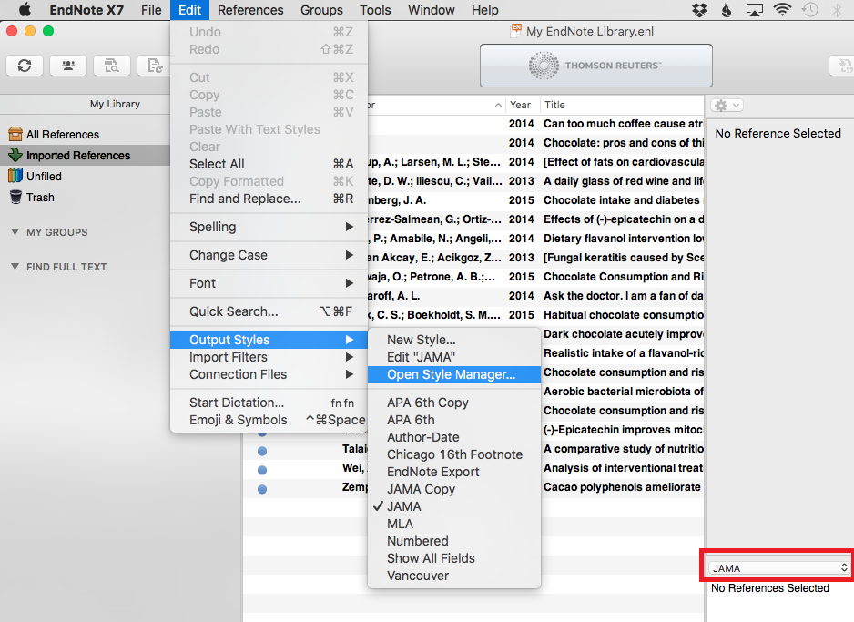This screenshot has width=854, height=622.
Task: Sort by the Title column header
Action: point(622,105)
